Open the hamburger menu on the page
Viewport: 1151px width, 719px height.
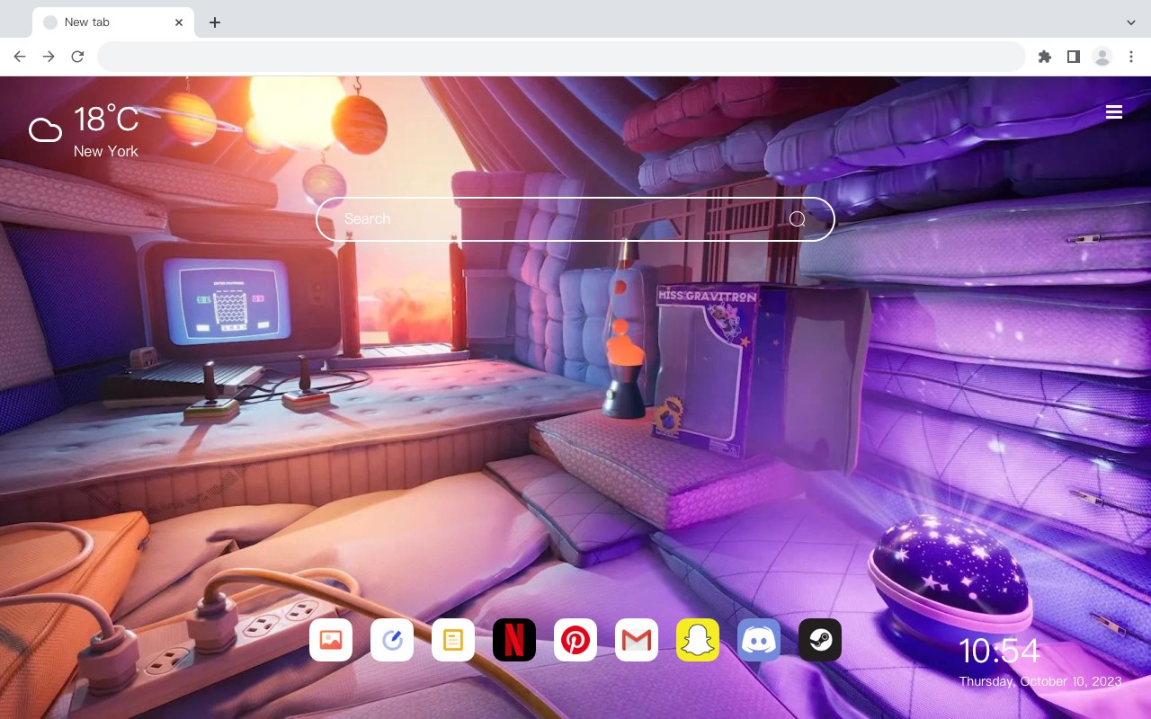point(1114,112)
